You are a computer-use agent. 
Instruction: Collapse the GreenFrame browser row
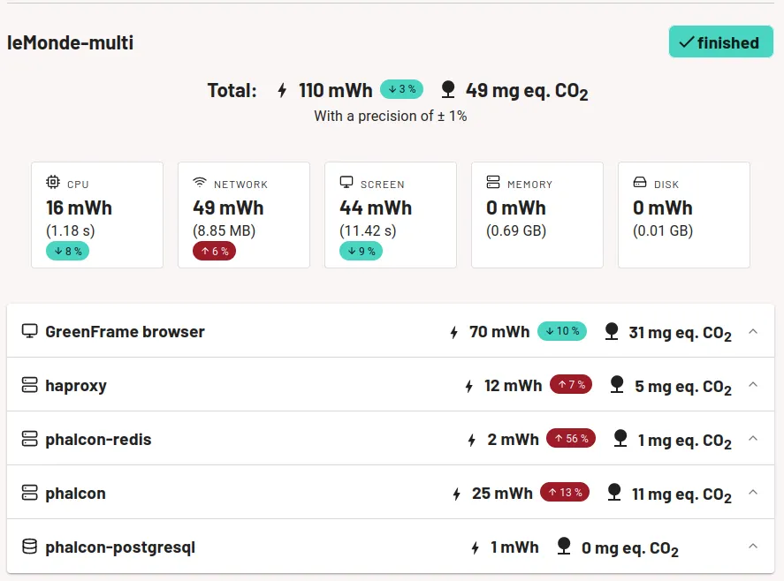[x=753, y=331]
